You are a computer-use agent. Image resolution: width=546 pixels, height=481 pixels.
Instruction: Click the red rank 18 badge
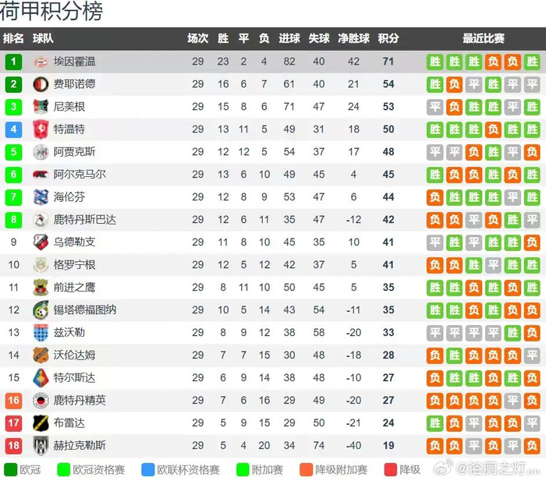tap(13, 446)
